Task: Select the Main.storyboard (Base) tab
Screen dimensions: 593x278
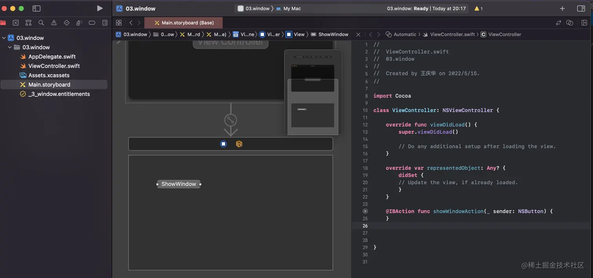Action: 184,23
